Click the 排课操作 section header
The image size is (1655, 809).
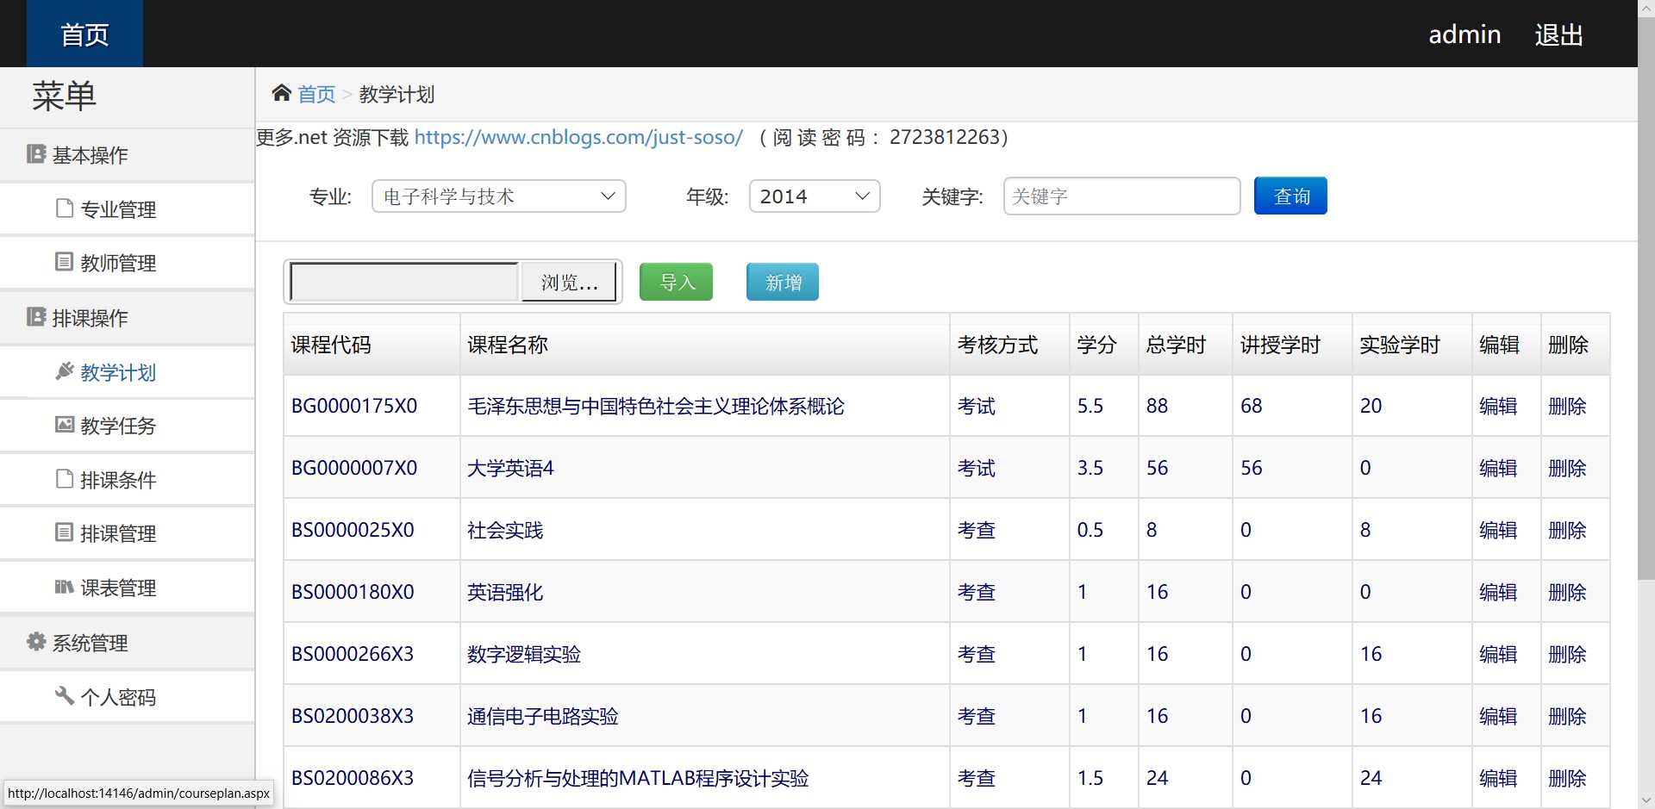pos(128,318)
